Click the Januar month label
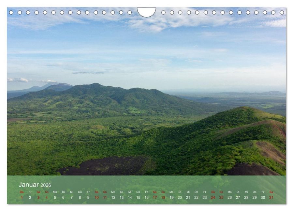Screen dimensions: 293x211 (28, 184)
